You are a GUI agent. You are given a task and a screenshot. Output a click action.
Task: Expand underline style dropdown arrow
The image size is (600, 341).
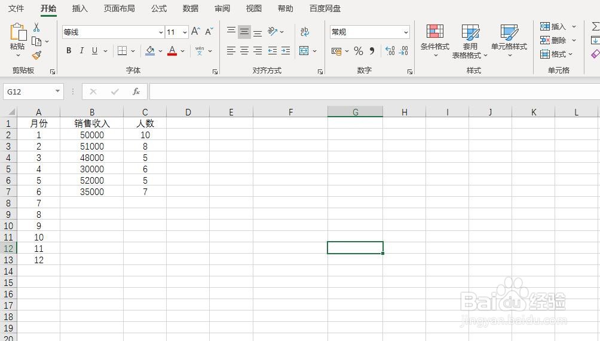pyautogui.click(x=105, y=51)
